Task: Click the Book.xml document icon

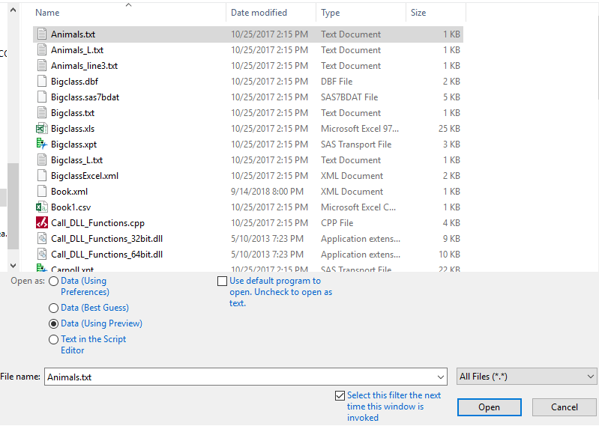Action: click(42, 192)
